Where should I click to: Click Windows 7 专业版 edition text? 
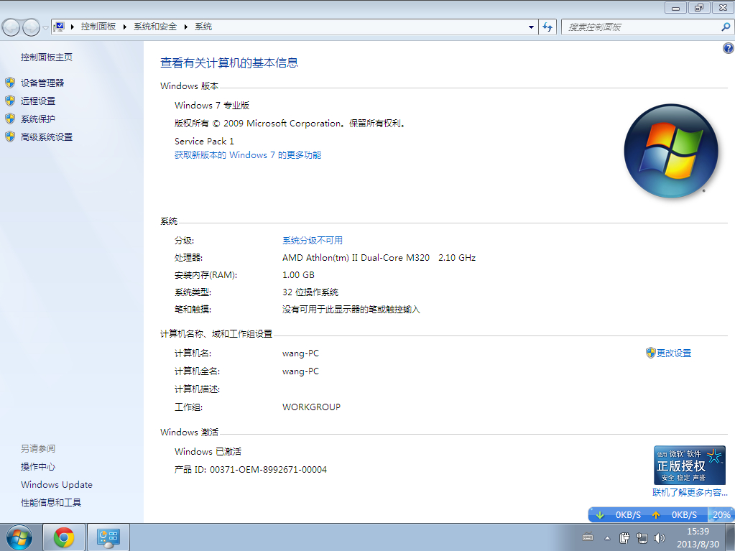click(x=212, y=106)
